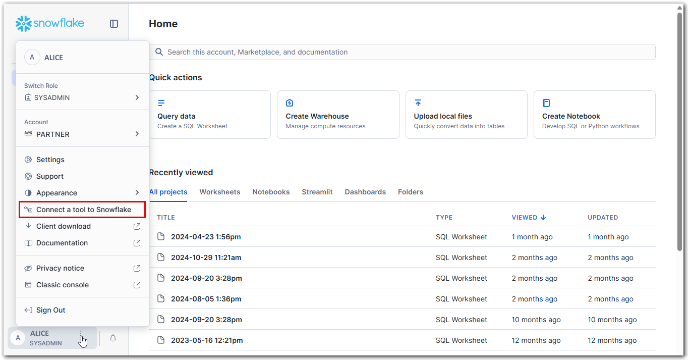Click the search field for account and Marketplace
Viewport: 688px width, 360px height.
coord(403,52)
